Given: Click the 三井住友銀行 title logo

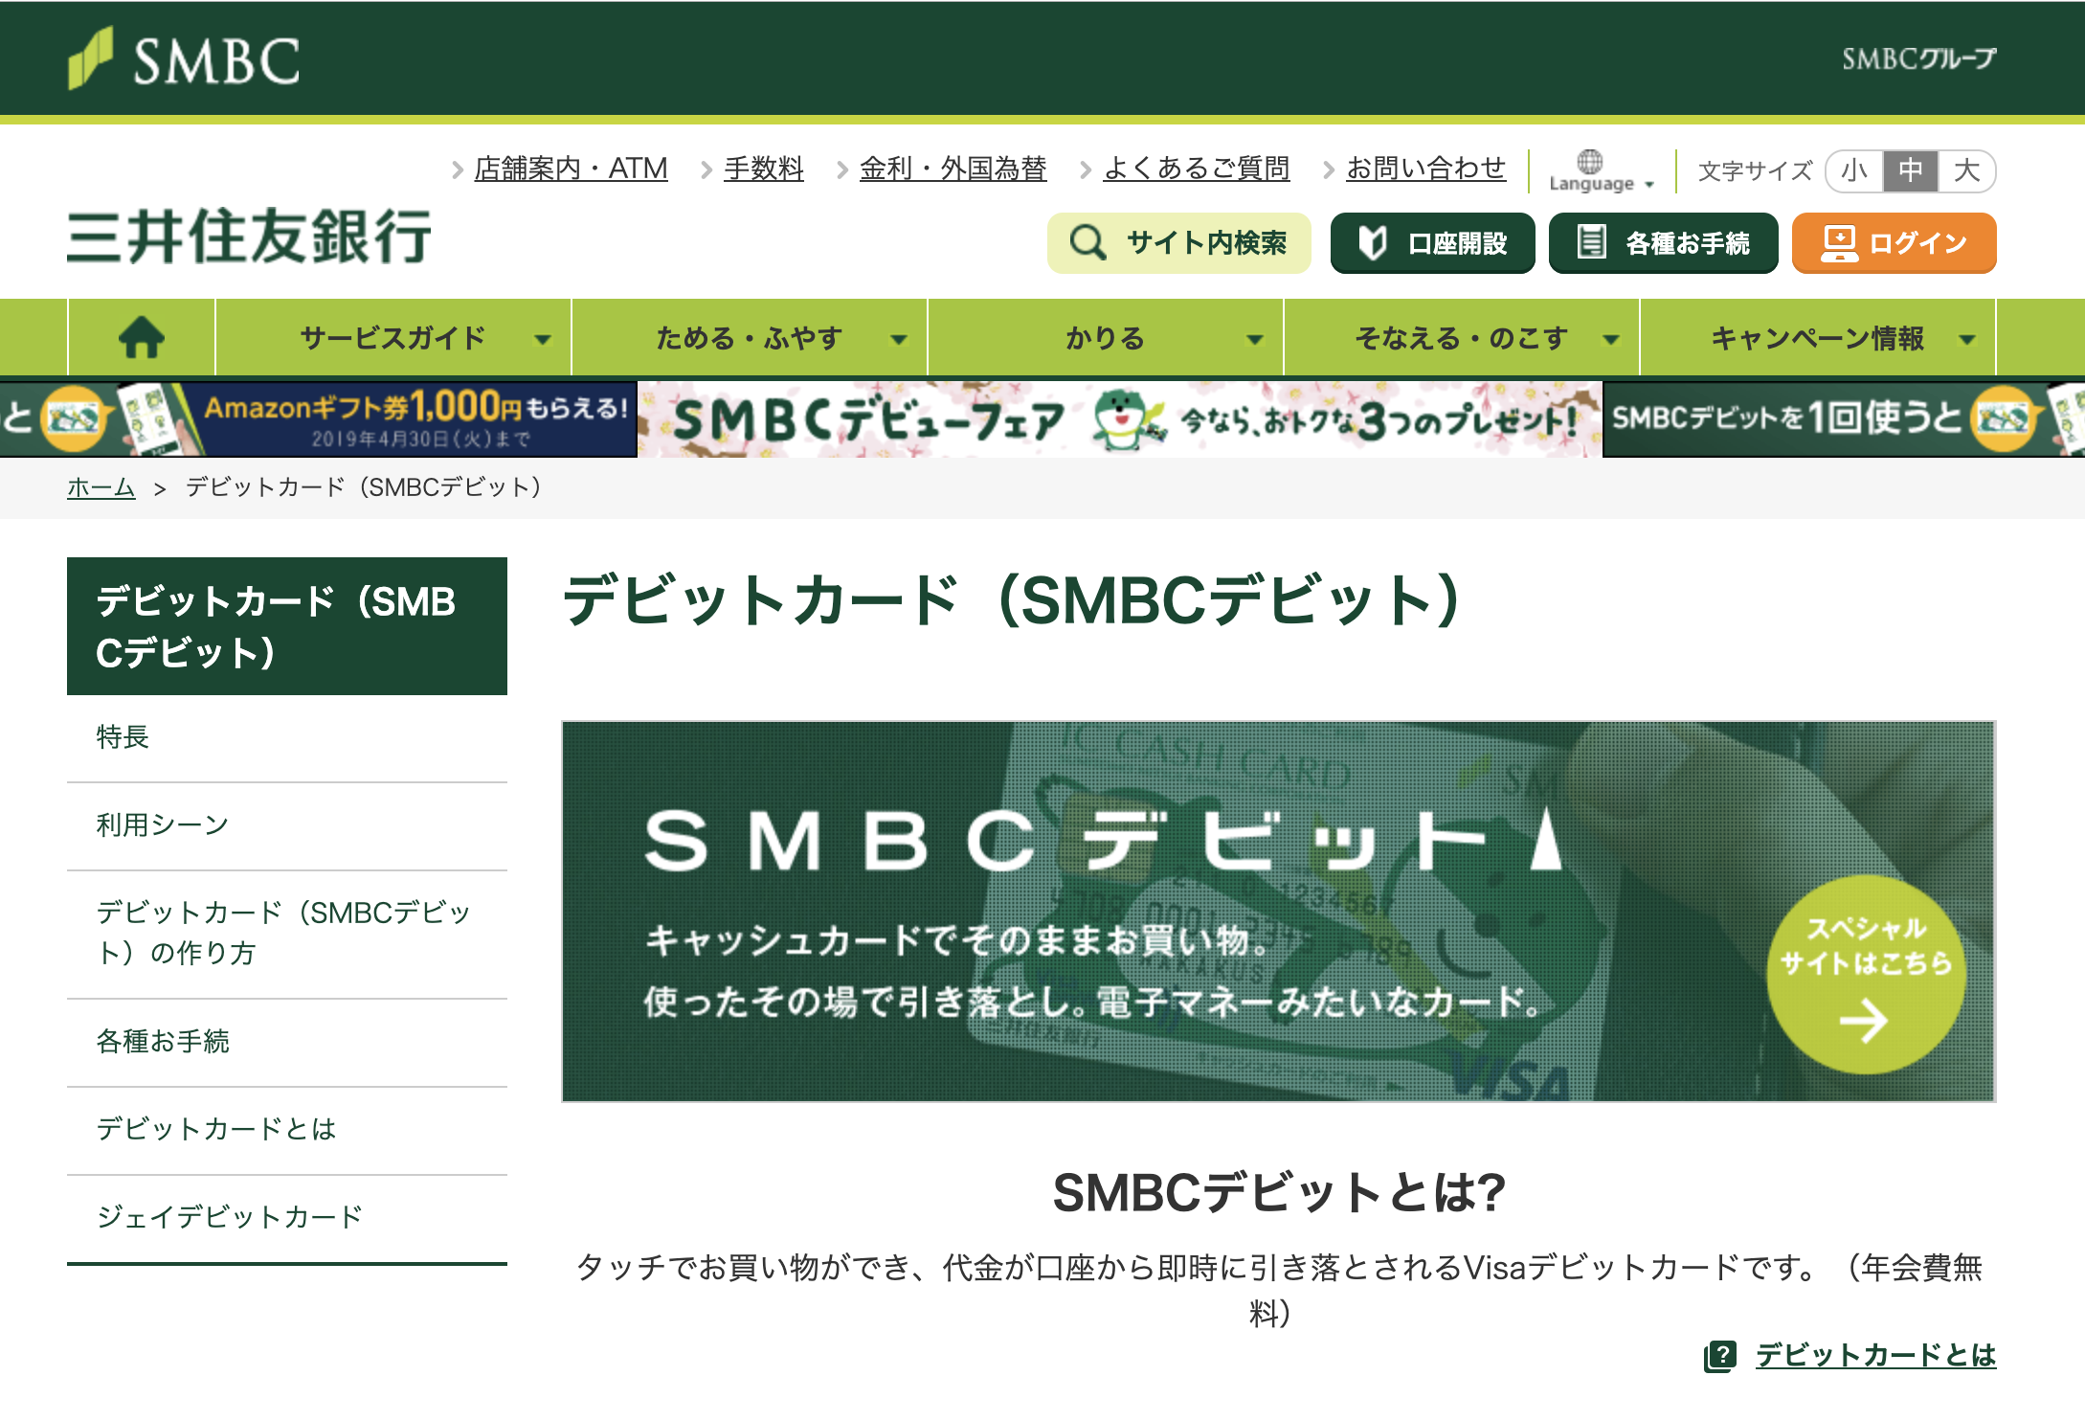Looking at the screenshot, I should coord(250,237).
